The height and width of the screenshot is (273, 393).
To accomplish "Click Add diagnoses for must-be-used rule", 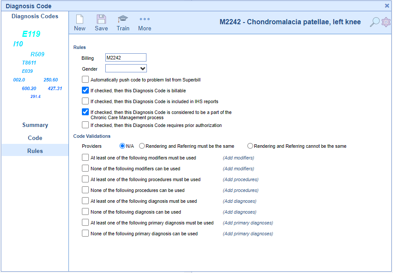I will click(x=240, y=201).
